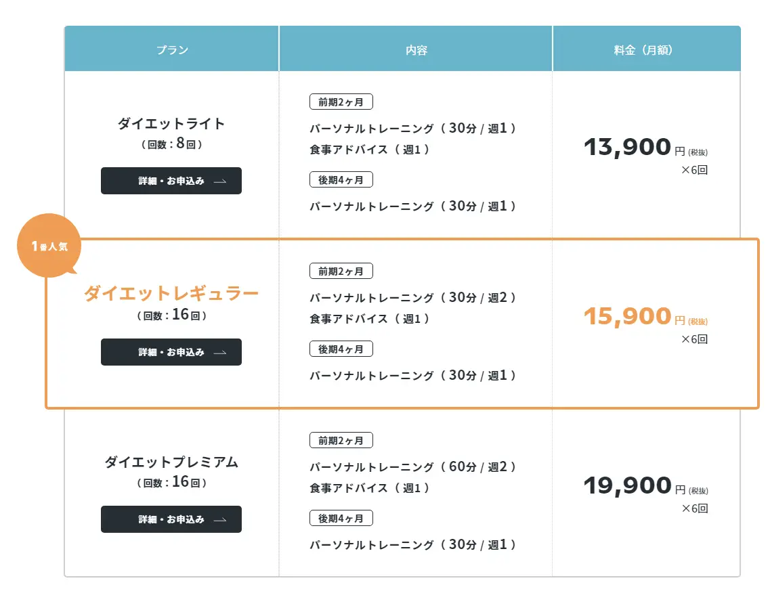This screenshot has height=589, width=770.
Task: Click the arrow icon in ダイエットプレミアム button
Action: 220,520
